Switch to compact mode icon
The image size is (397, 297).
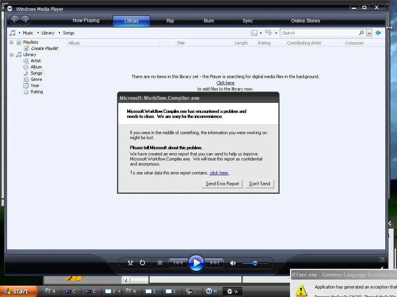(382, 259)
